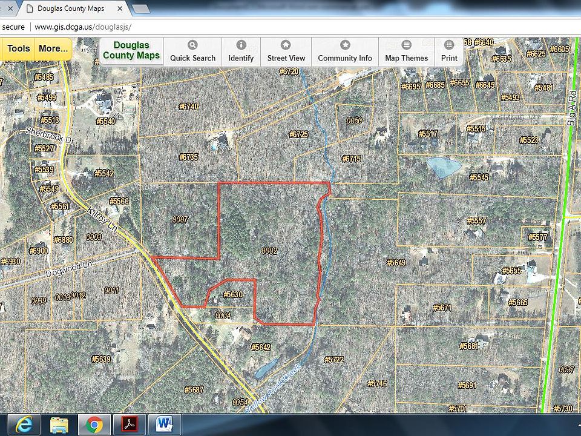Viewport: 581px width, 436px height.
Task: Click parcel label #5517
Action: pyautogui.click(x=428, y=133)
